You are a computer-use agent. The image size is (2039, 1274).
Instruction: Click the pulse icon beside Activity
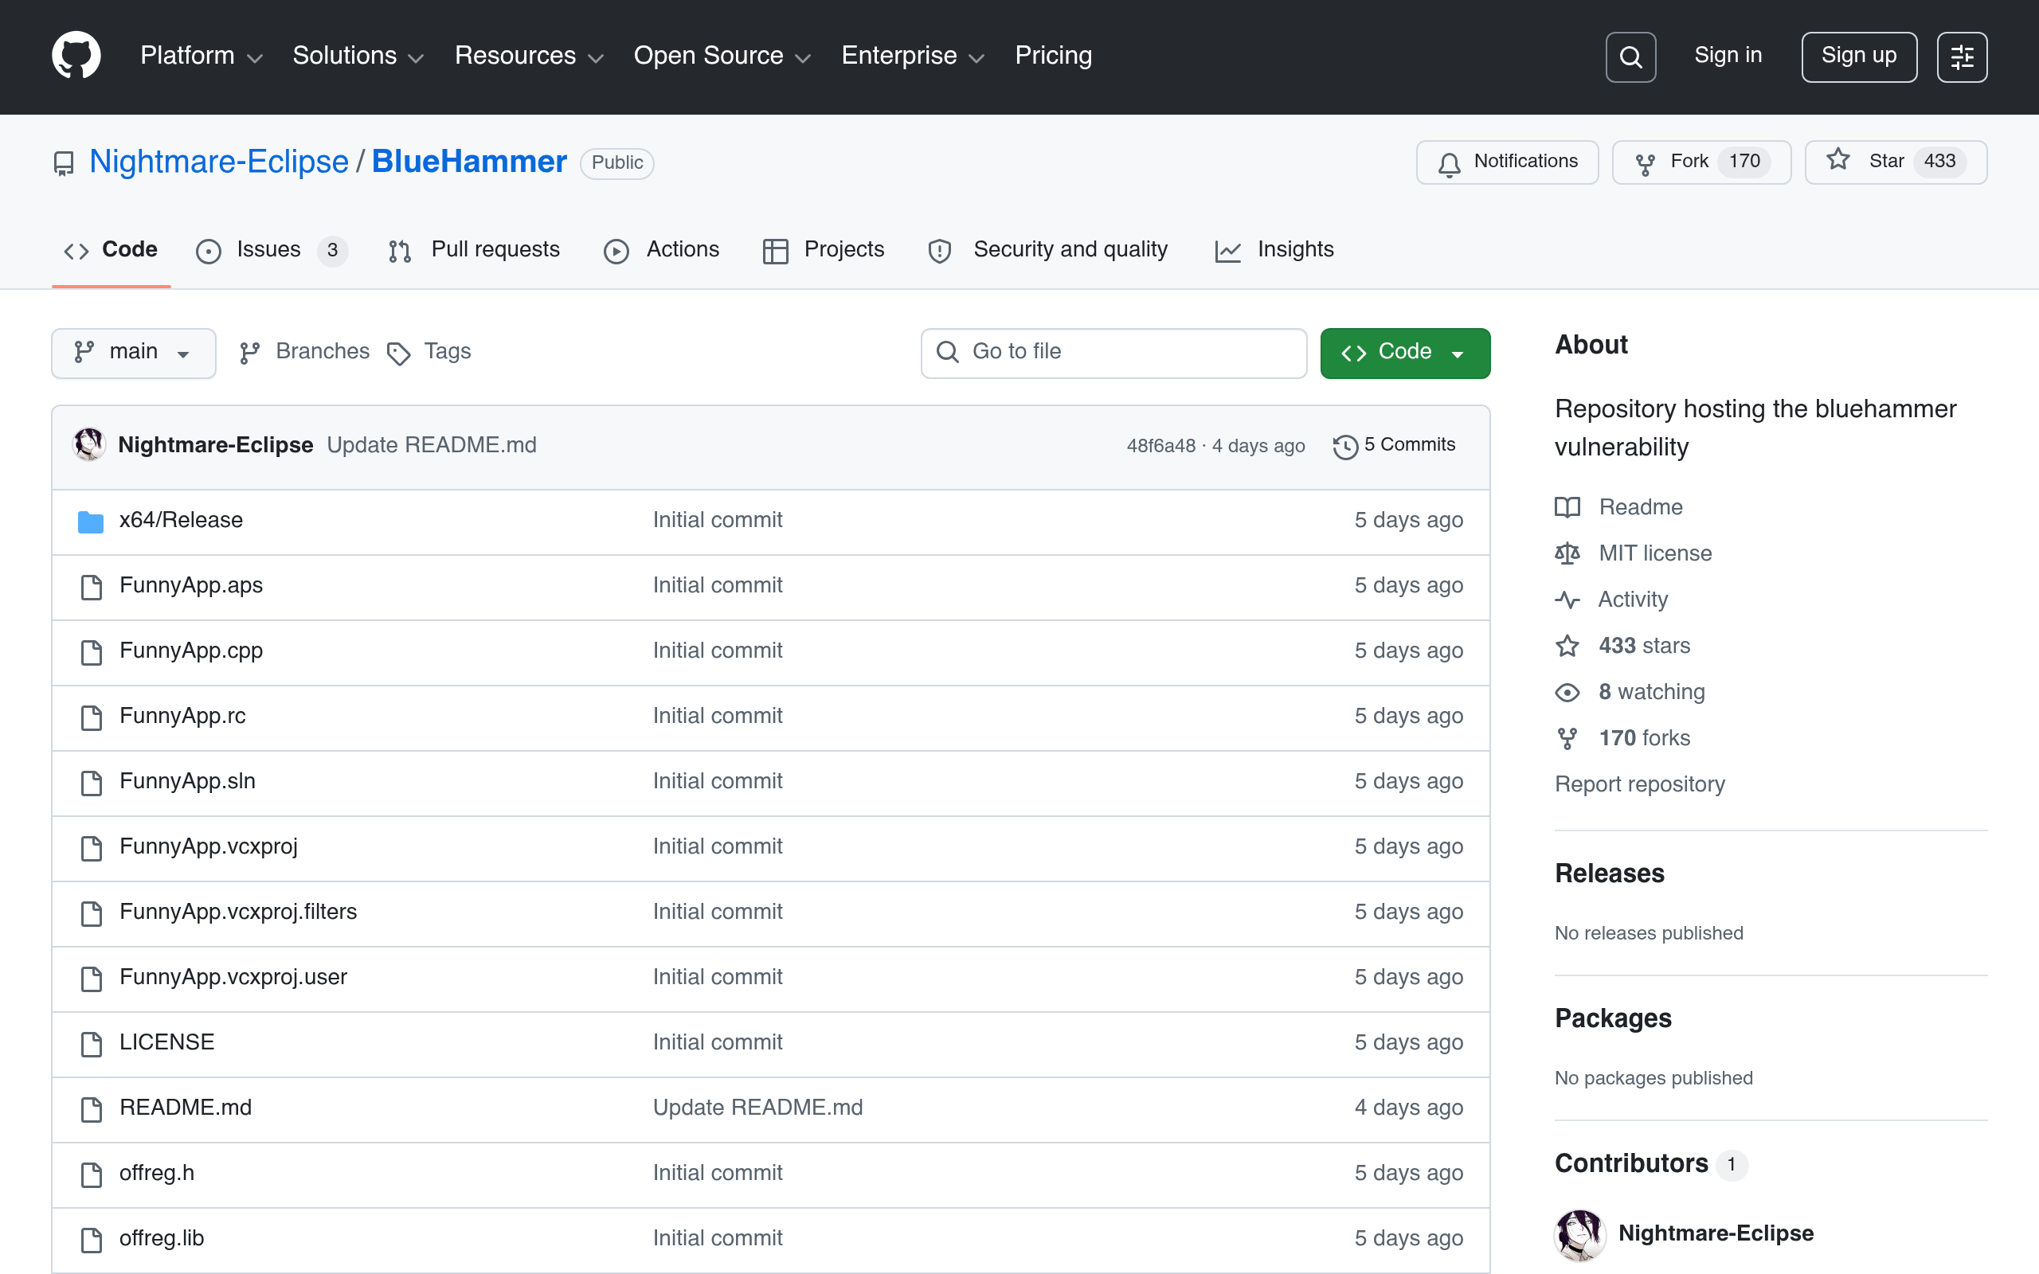click(1567, 600)
